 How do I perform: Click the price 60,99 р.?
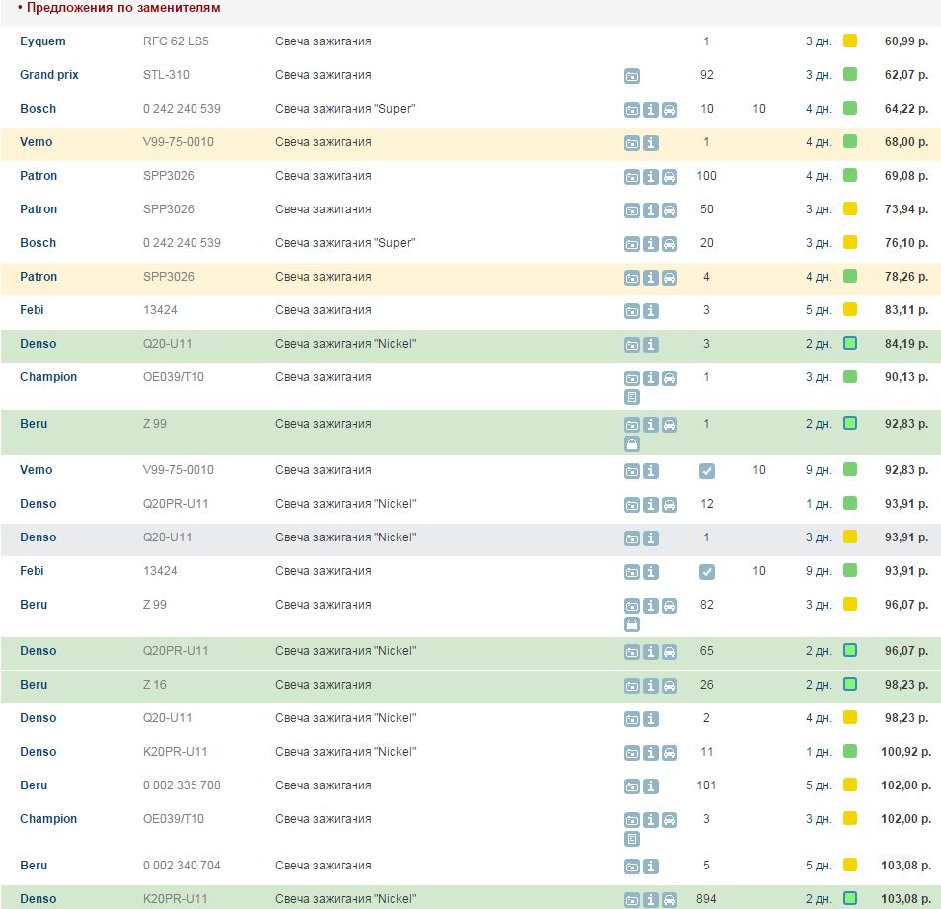pos(906,41)
